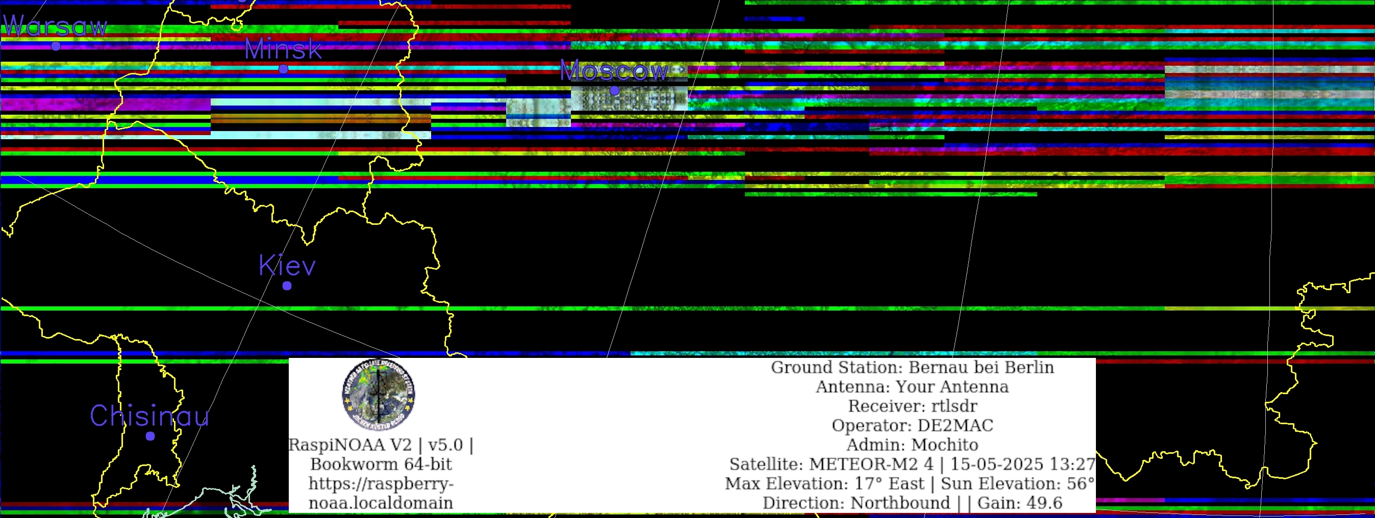1375x518 pixels.
Task: Click the blue dot marking Chisinau
Action: click(151, 436)
